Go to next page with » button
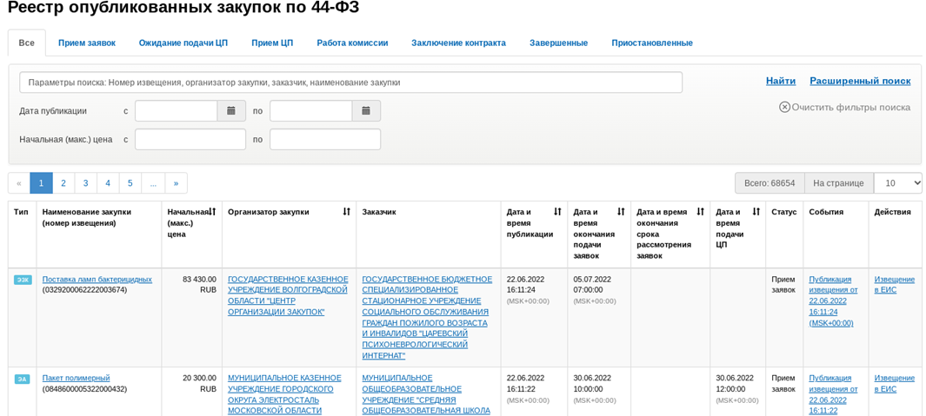The width and height of the screenshot is (926, 416). coord(176,183)
